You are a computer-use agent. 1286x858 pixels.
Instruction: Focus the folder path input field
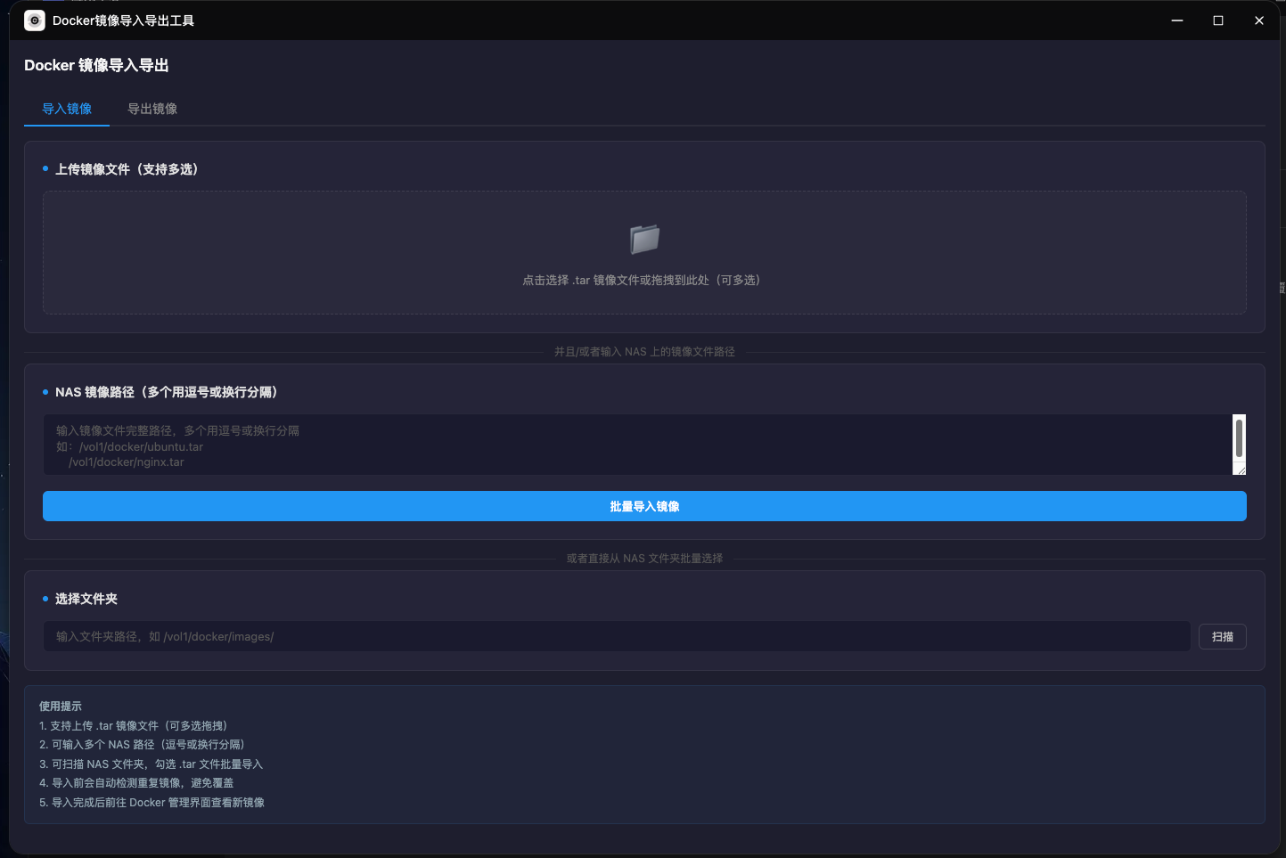617,636
